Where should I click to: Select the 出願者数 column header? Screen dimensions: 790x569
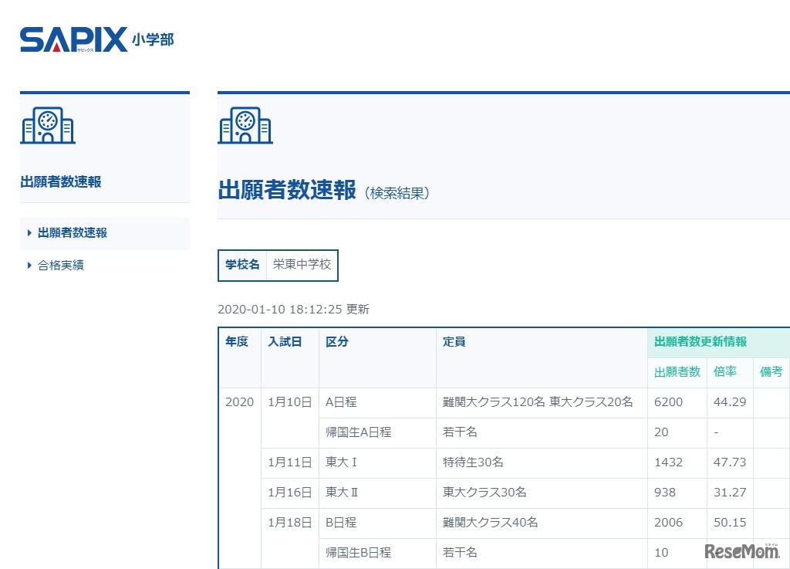coord(677,371)
